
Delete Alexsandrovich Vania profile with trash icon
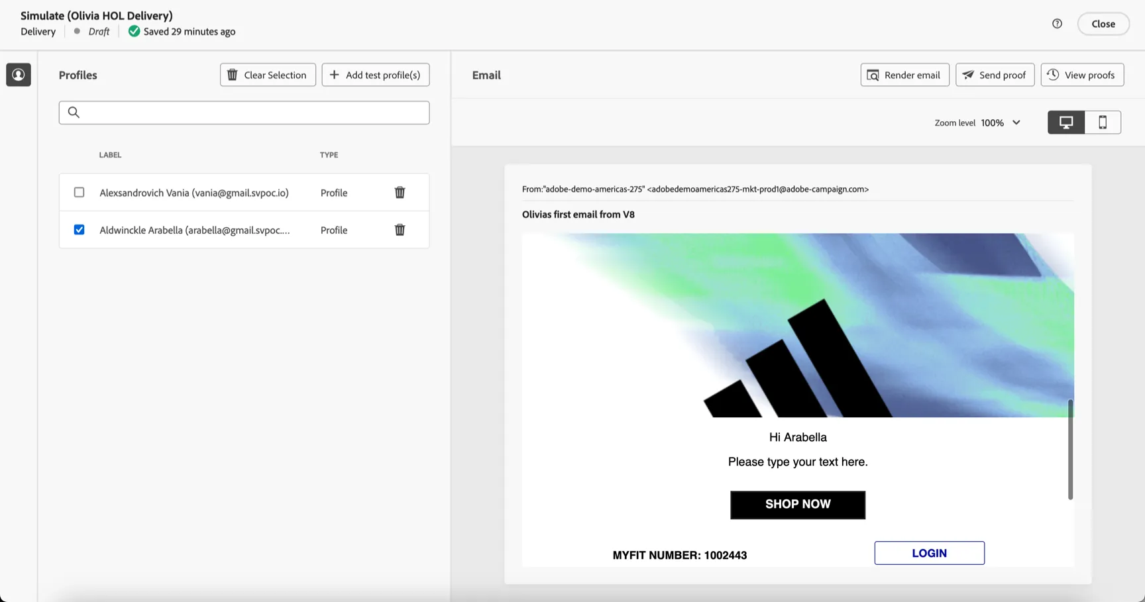coord(400,193)
